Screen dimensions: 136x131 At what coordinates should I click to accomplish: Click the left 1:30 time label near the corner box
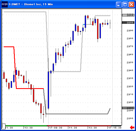pyautogui.click(x=10, y=128)
